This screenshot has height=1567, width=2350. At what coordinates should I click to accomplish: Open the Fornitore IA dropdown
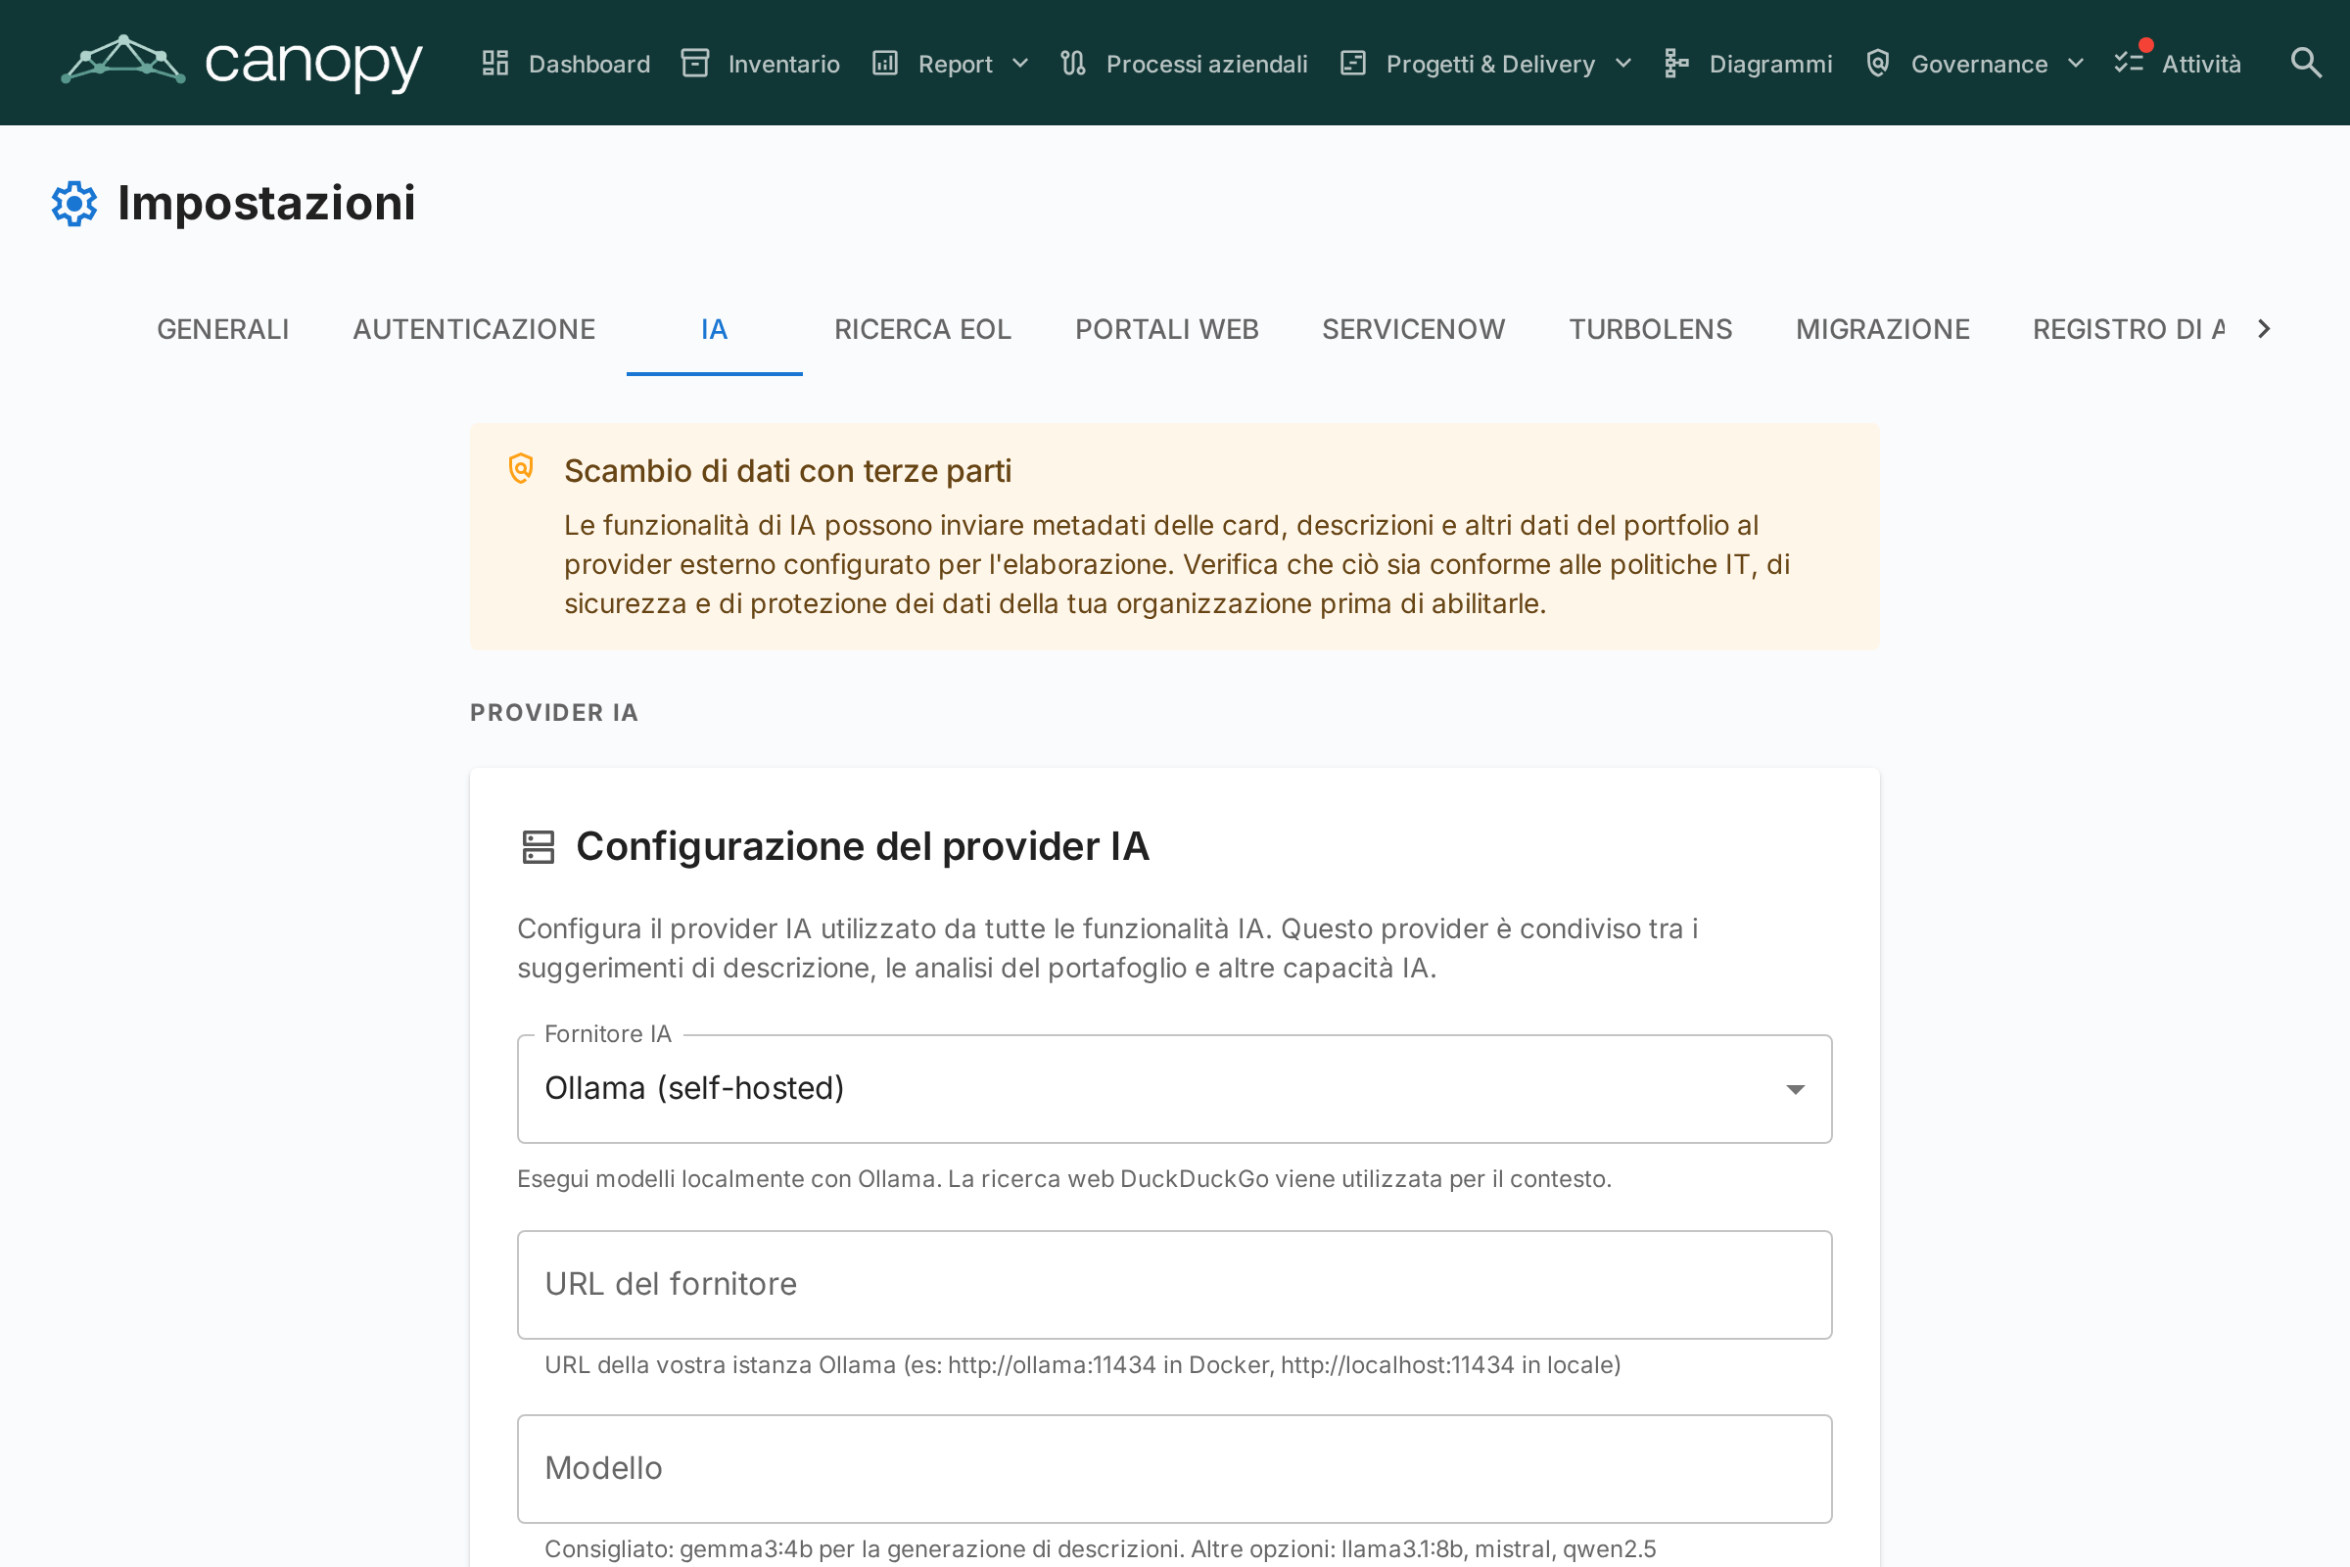(1175, 1088)
